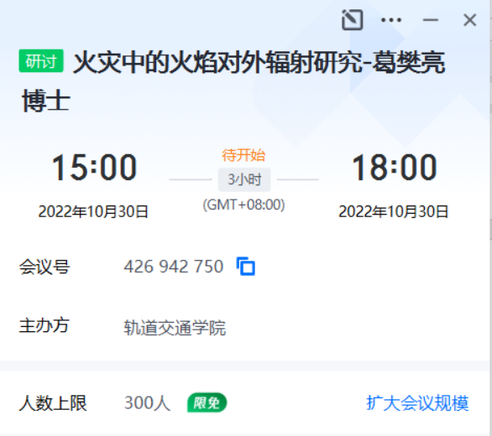Click the 15:00 start time
Image resolution: width=492 pixels, height=436 pixels.
(94, 168)
